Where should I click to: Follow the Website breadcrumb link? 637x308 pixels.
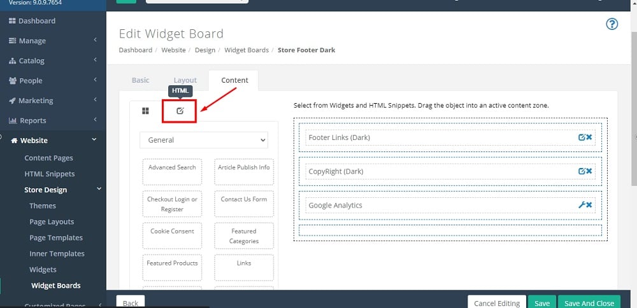pyautogui.click(x=173, y=50)
